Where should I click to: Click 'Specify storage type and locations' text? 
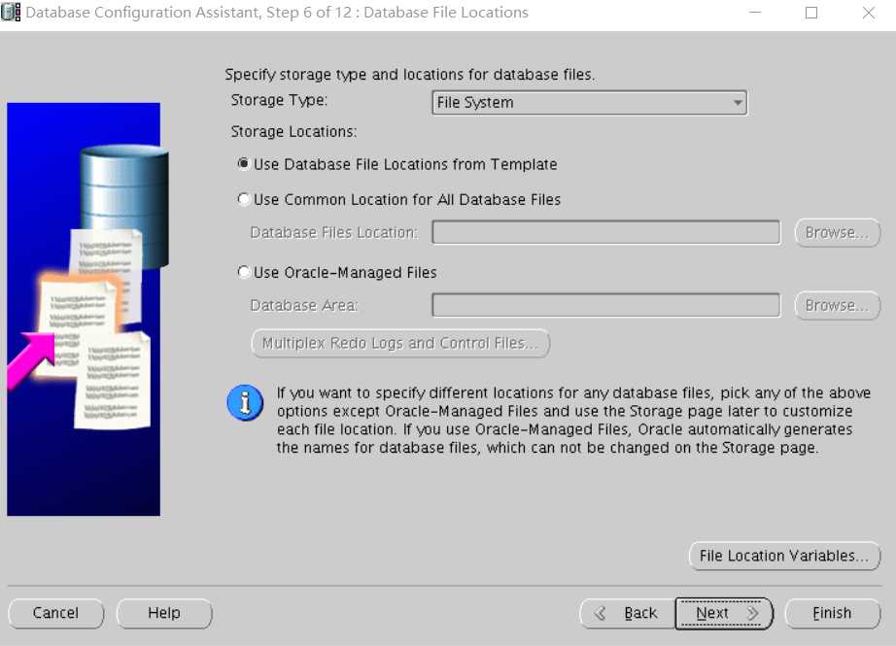point(410,75)
